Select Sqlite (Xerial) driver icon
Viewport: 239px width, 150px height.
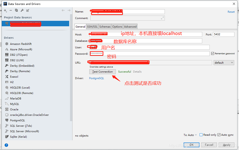click(x=7, y=137)
